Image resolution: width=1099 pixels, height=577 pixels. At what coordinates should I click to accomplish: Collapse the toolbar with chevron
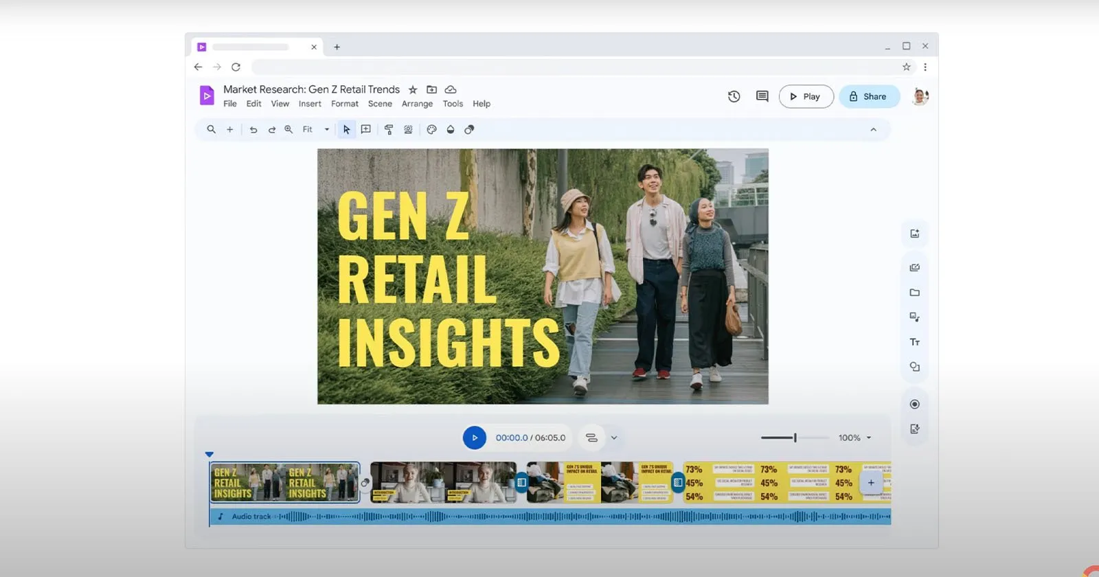[873, 130]
